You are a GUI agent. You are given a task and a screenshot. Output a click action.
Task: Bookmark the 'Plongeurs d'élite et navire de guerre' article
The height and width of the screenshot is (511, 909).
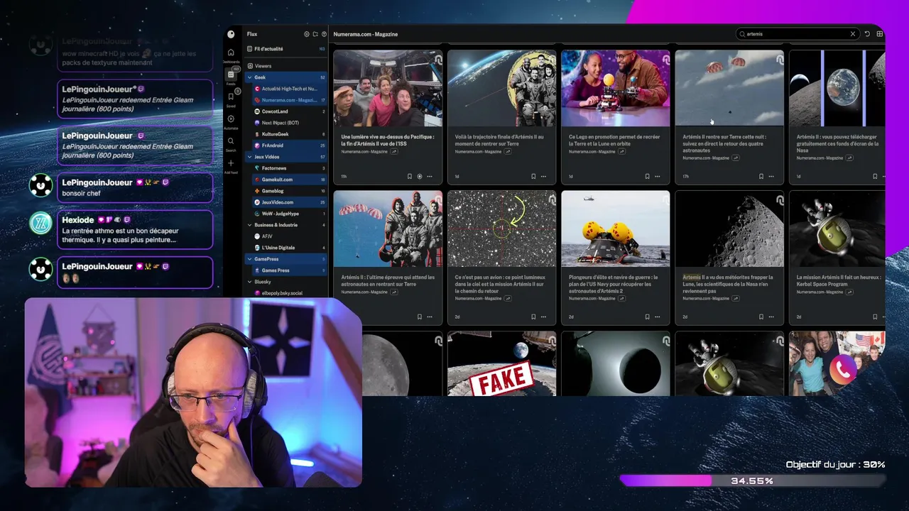[647, 317]
